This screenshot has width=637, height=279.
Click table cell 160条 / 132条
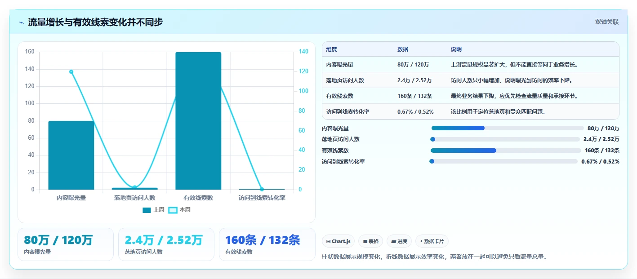tap(415, 96)
